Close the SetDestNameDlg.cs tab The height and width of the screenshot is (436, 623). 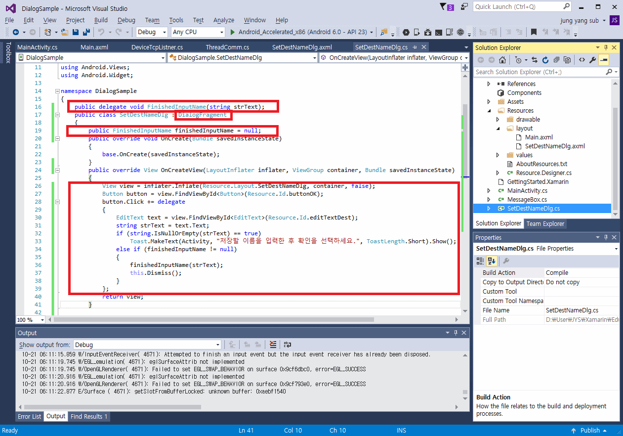(x=423, y=47)
